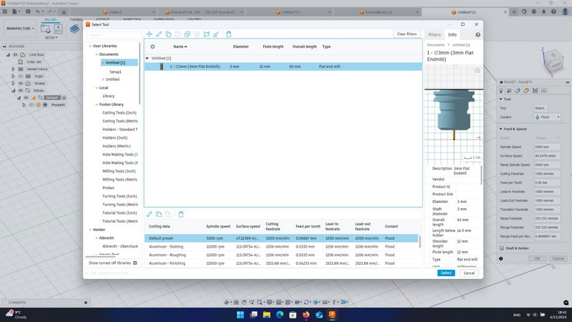Click the new design plus tab icon
The width and height of the screenshot is (572, 322).
point(514,11)
